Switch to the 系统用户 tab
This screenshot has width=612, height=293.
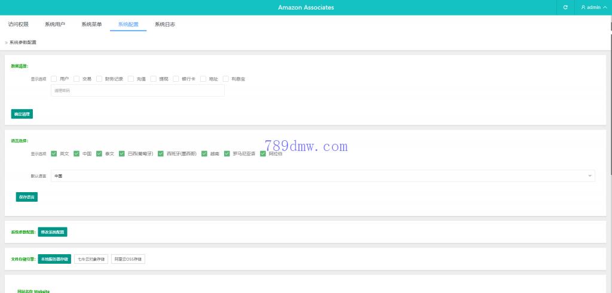[55, 24]
